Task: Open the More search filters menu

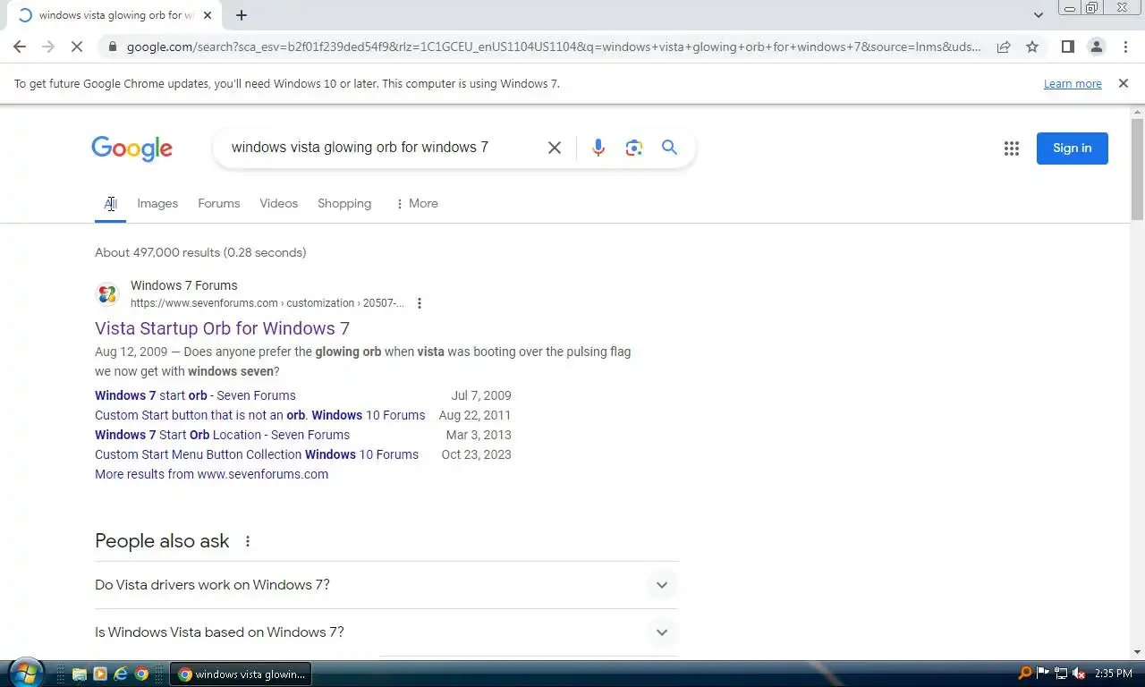Action: pos(417,204)
